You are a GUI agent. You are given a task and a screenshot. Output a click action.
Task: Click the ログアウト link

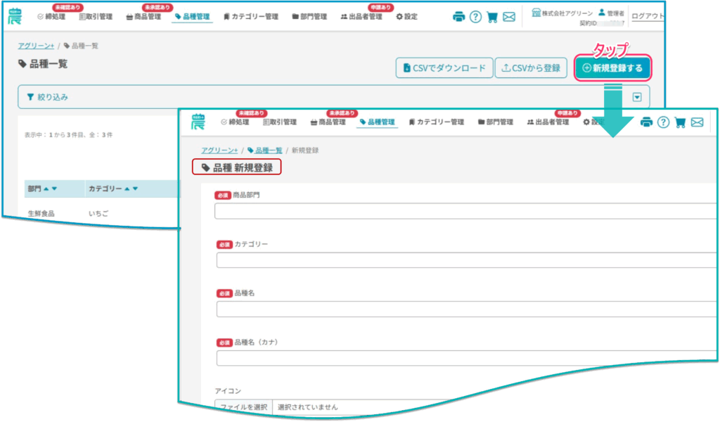pos(648,17)
